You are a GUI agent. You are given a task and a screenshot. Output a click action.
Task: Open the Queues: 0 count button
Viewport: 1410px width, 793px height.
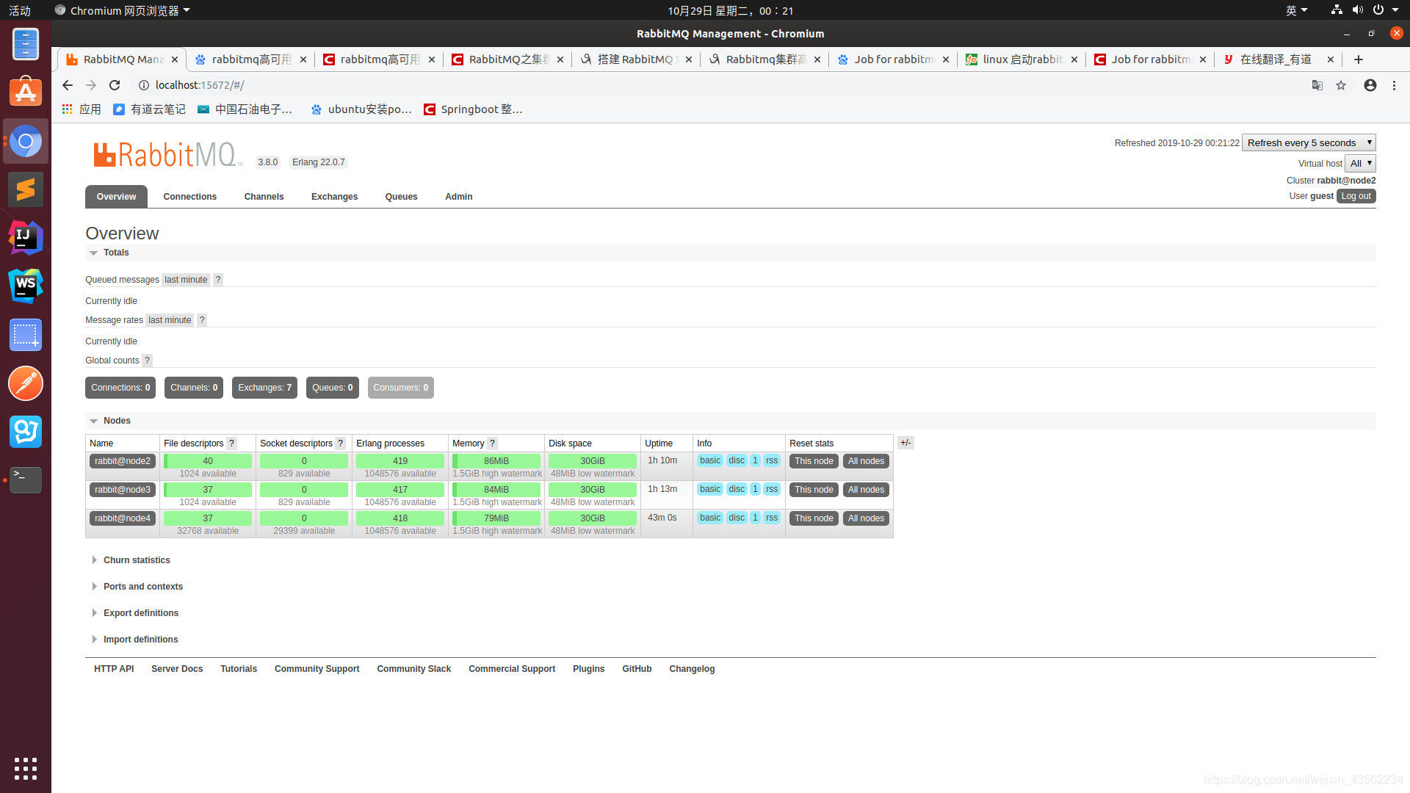[x=332, y=388]
